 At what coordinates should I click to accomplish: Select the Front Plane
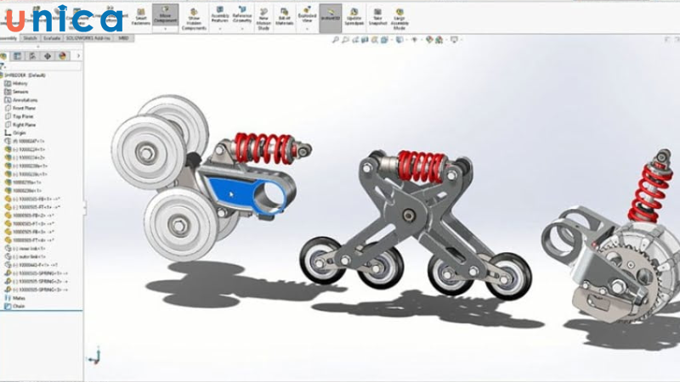click(x=20, y=108)
